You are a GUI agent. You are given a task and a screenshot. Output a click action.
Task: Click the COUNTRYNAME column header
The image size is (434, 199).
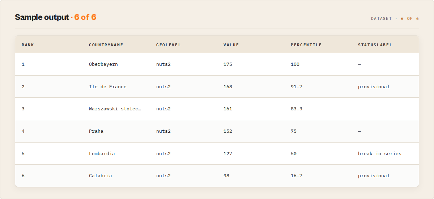(x=106, y=45)
